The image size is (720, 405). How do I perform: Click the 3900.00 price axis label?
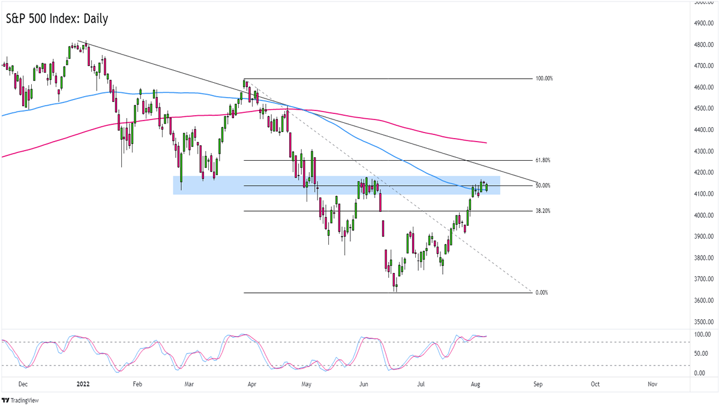pos(703,236)
